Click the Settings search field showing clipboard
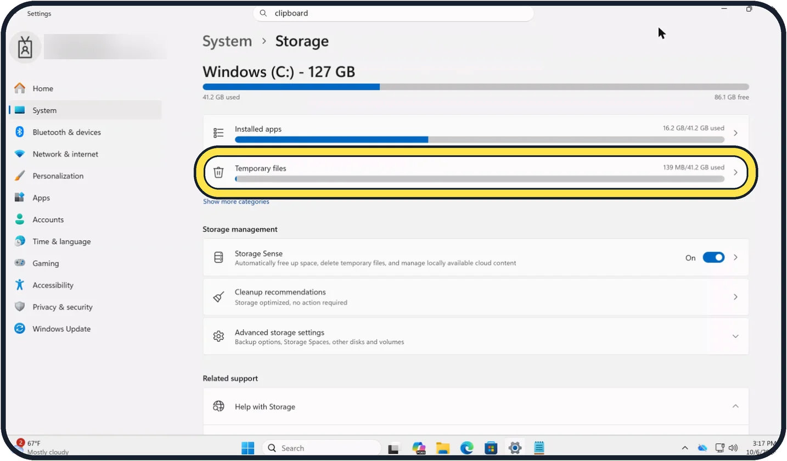 (x=393, y=13)
